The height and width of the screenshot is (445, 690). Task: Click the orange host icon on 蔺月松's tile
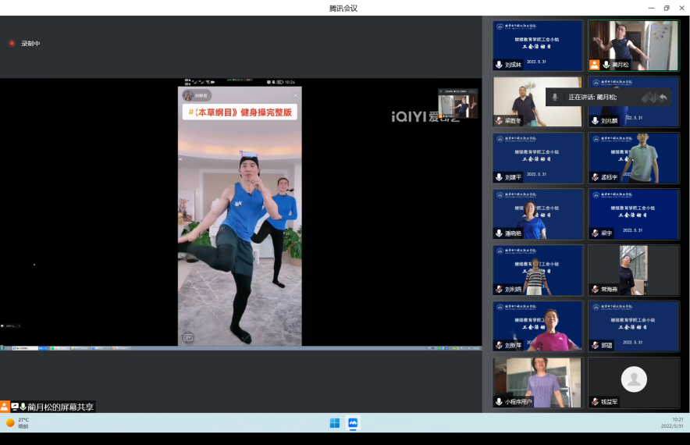click(x=594, y=65)
